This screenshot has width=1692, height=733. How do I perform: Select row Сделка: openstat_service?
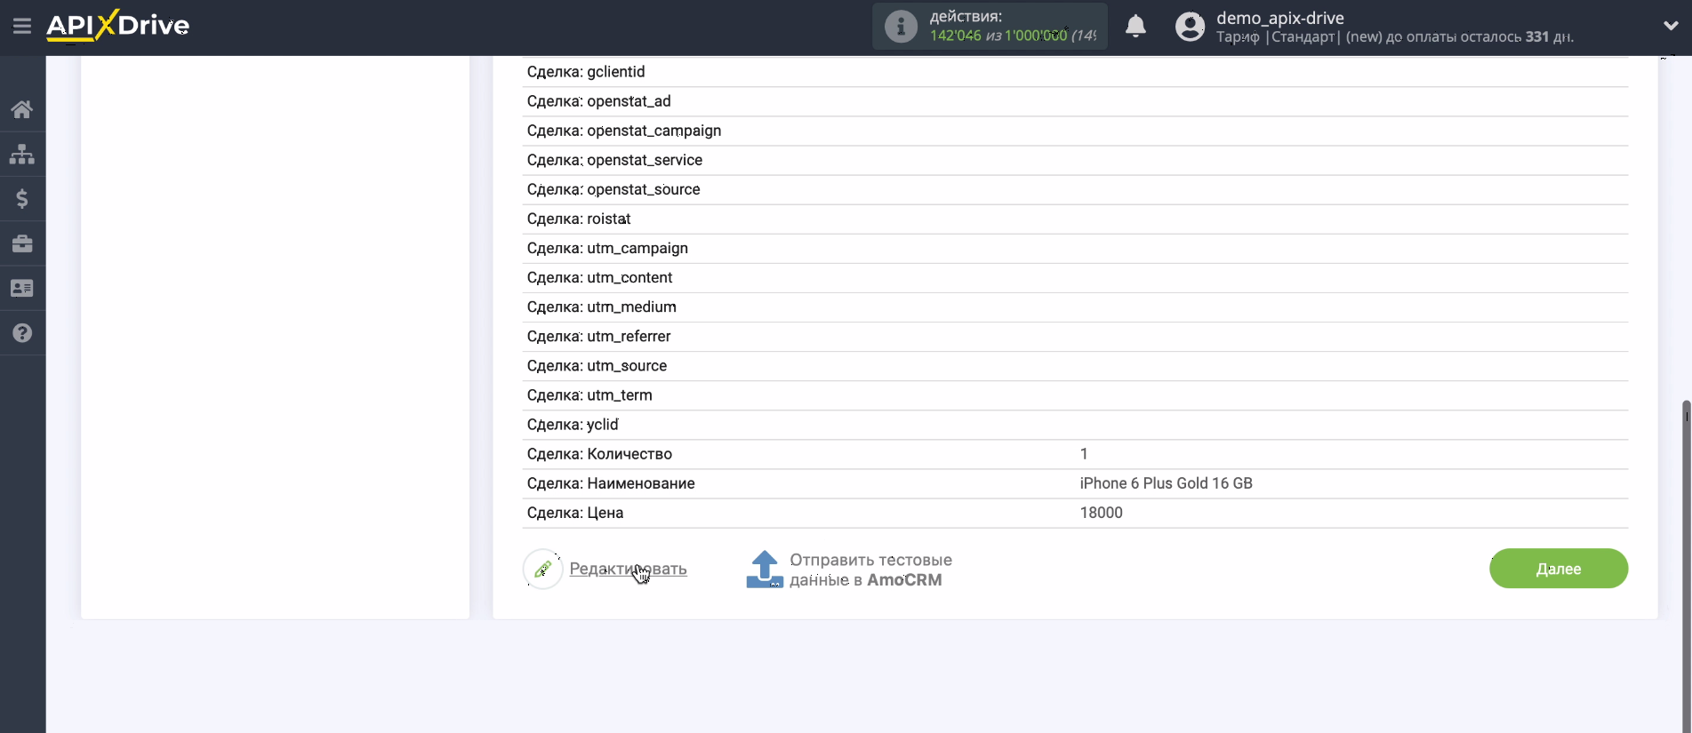tap(1075, 160)
